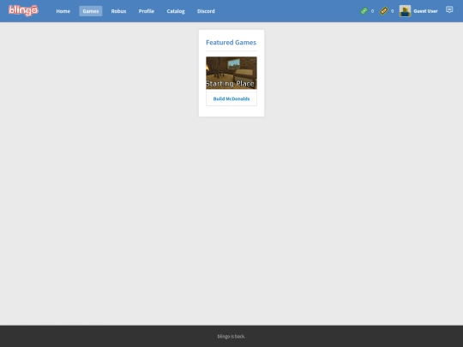This screenshot has width=463, height=347.
Task: Open the chat messages icon
Action: pyautogui.click(x=449, y=9)
